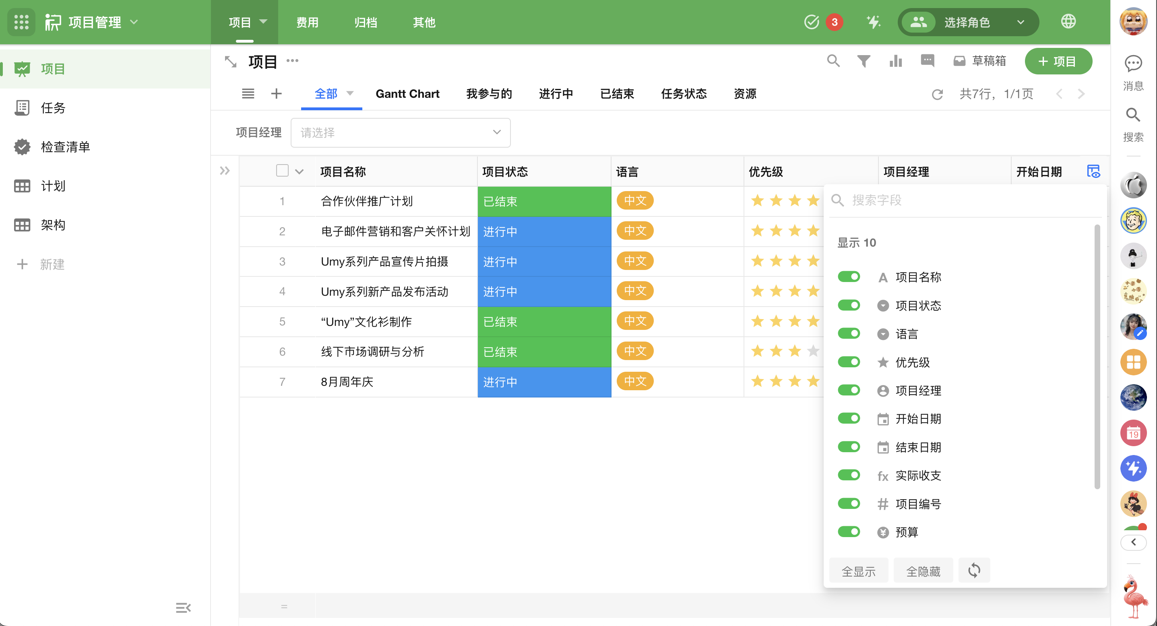The height and width of the screenshot is (626, 1157).
Task: Open the app grid launcher icon
Action: (21, 22)
